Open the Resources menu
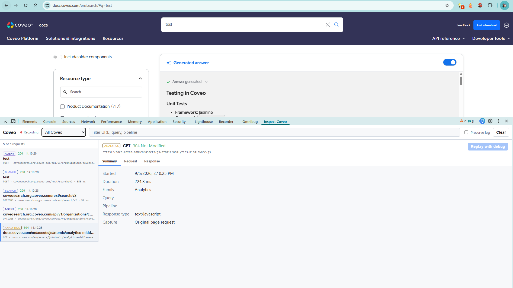Image resolution: width=513 pixels, height=288 pixels. [x=113, y=38]
